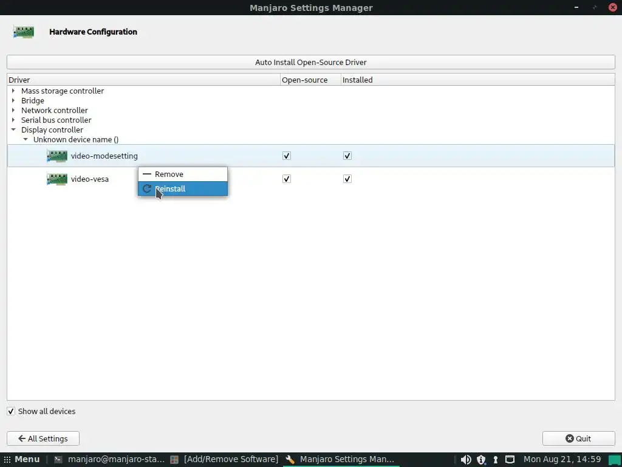Minimize the Manjaro Settings Manager window
622x467 pixels.
576,7
